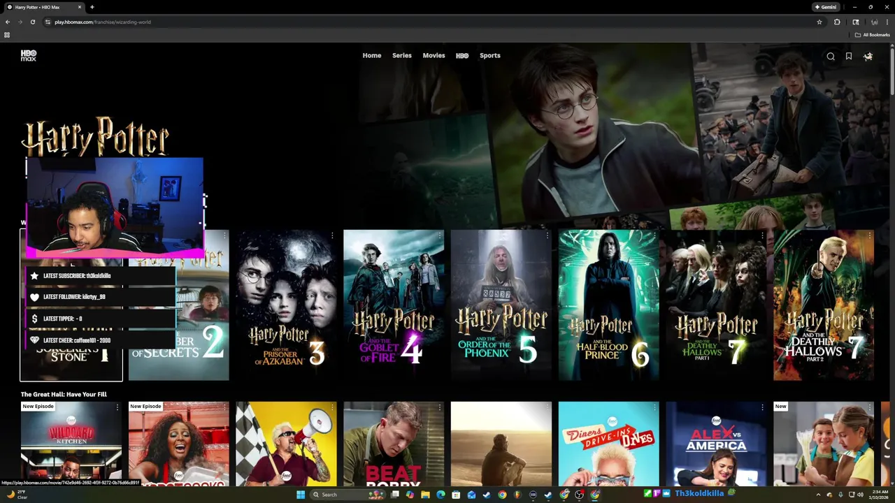Open Half-Blood Prince poster
The width and height of the screenshot is (895, 503).
coord(608,305)
